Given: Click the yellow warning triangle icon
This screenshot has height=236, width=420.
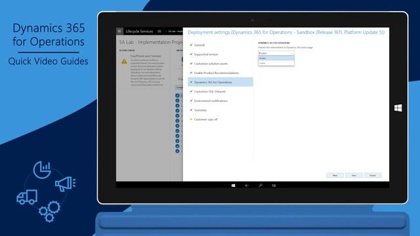Looking at the screenshot, I should tap(124, 62).
